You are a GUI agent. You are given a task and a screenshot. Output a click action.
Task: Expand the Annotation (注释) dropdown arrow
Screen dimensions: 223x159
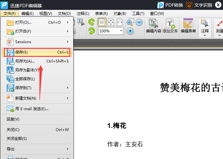point(205,36)
